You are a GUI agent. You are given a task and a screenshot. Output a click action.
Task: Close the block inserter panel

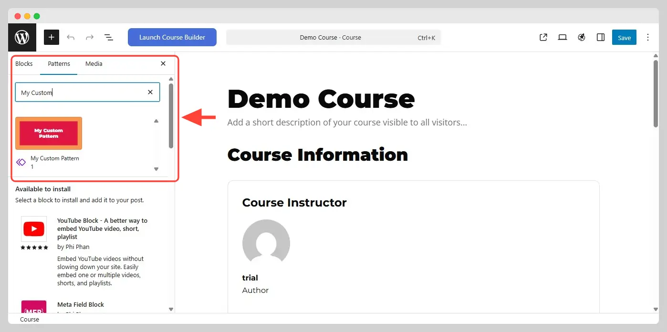click(x=163, y=63)
